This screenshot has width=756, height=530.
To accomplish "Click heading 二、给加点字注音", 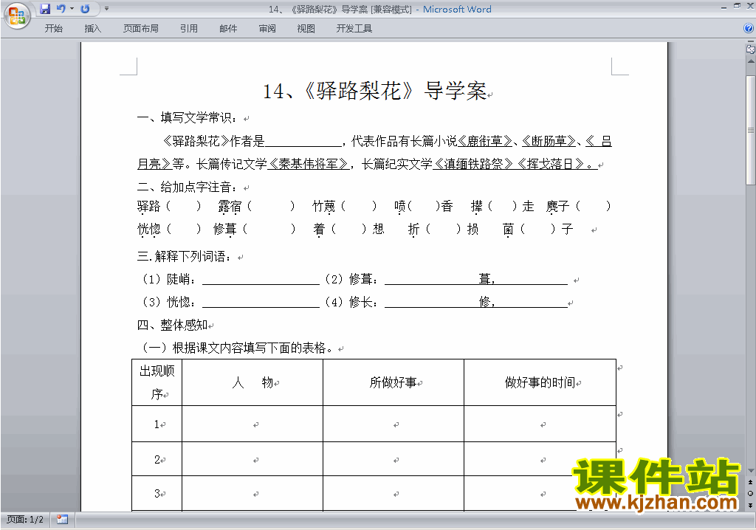I will click(188, 187).
